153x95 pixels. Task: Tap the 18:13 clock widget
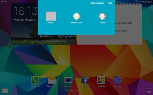pos(25,11)
